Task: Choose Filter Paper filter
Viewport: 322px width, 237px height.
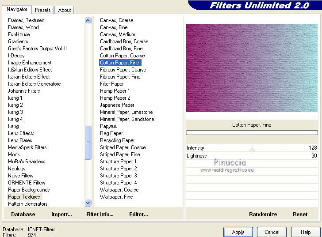Action: coord(112,84)
